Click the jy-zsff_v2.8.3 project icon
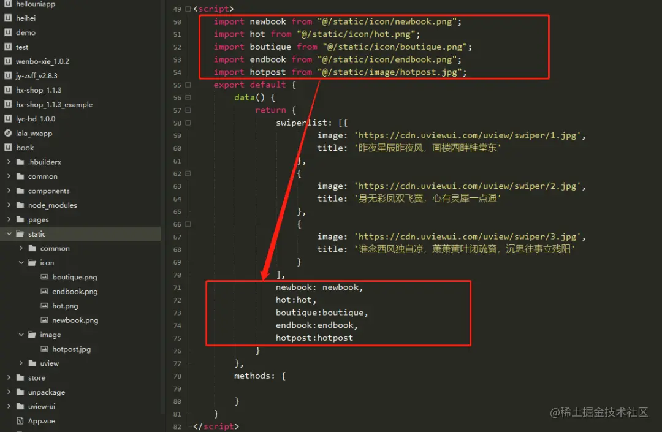This screenshot has width=662, height=432. pyautogui.click(x=7, y=75)
